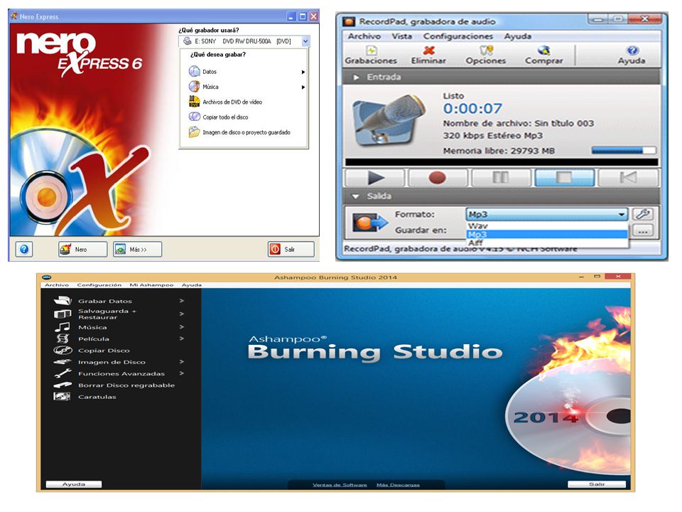682x512 pixels.
Task: Click the Música note icon in Ashampoo
Action: pos(63,326)
